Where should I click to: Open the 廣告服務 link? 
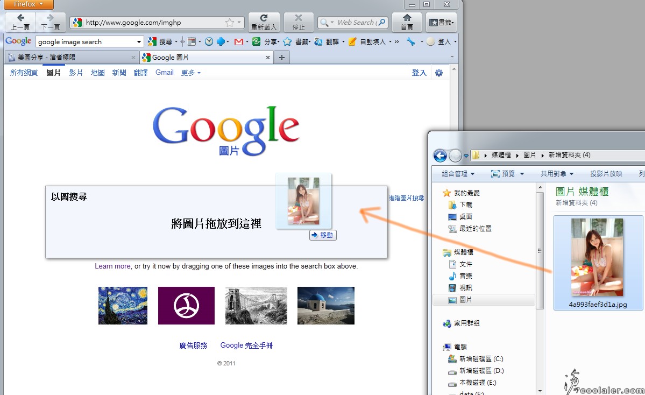[193, 345]
